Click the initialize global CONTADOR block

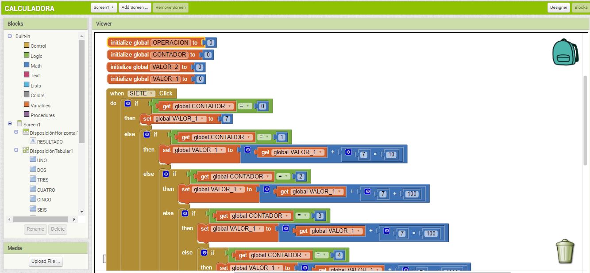coord(129,55)
